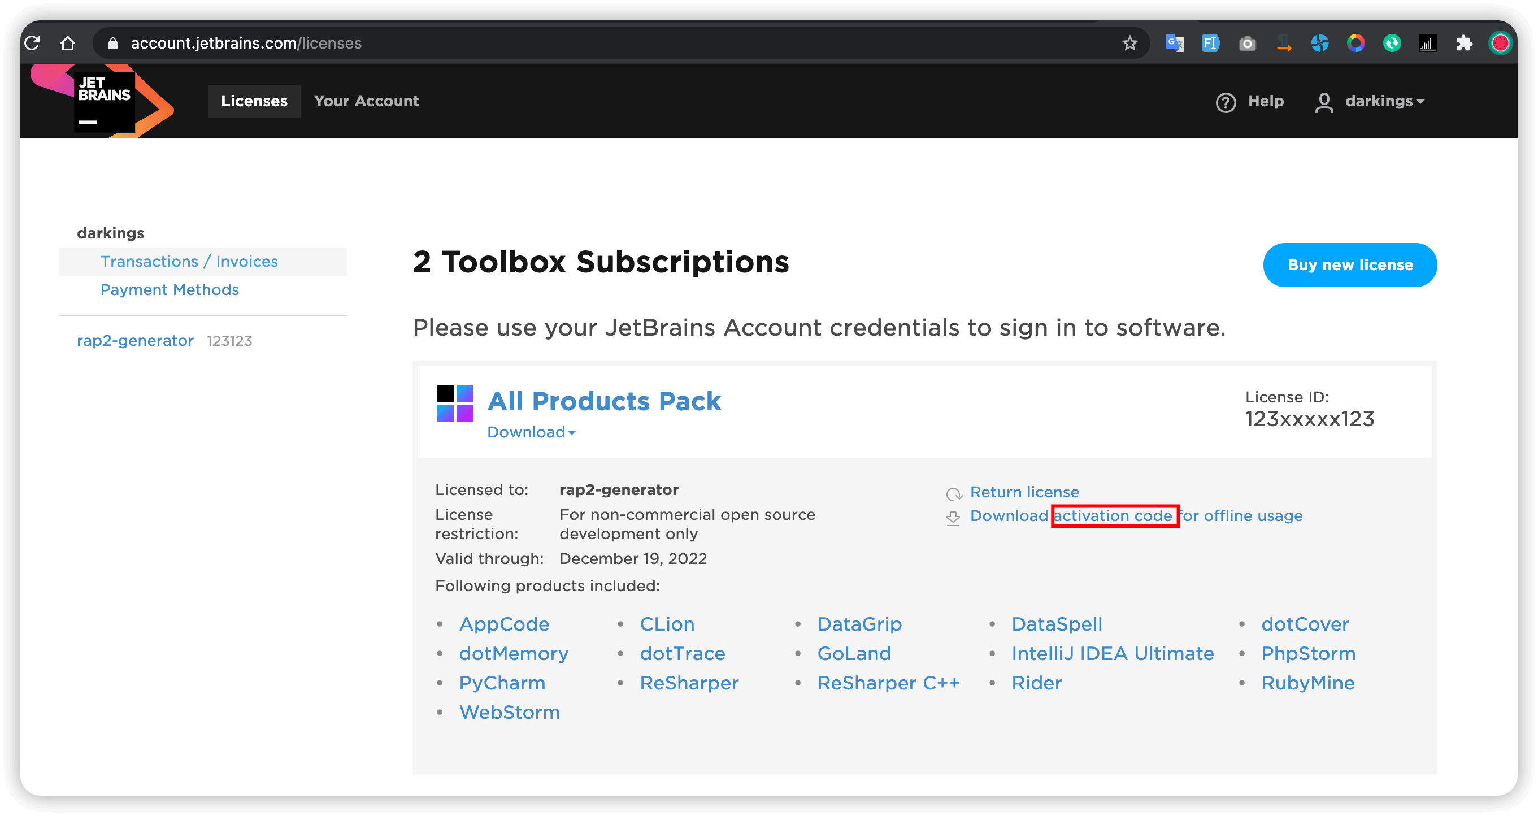Bookmark page with the star icon
1538x816 pixels.
pyautogui.click(x=1129, y=43)
